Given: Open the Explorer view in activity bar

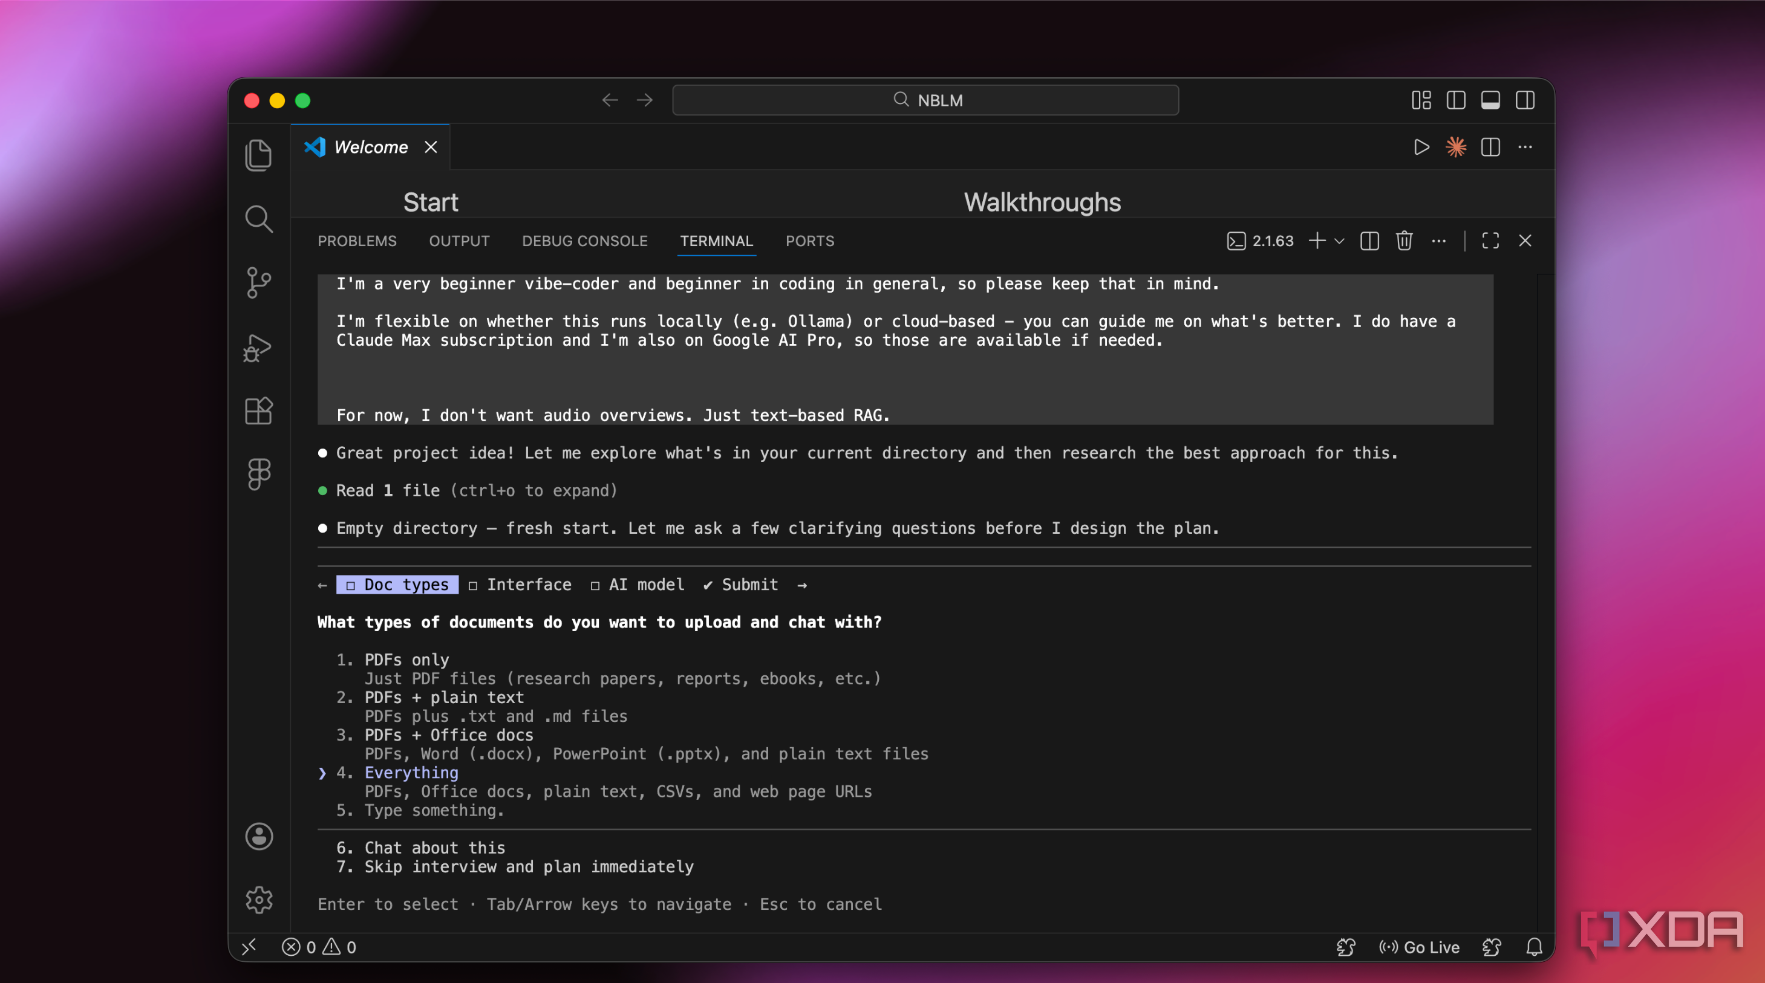Looking at the screenshot, I should pyautogui.click(x=258, y=155).
